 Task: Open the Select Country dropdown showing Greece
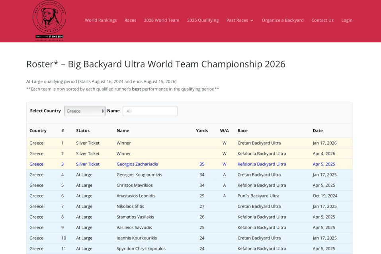coord(85,111)
